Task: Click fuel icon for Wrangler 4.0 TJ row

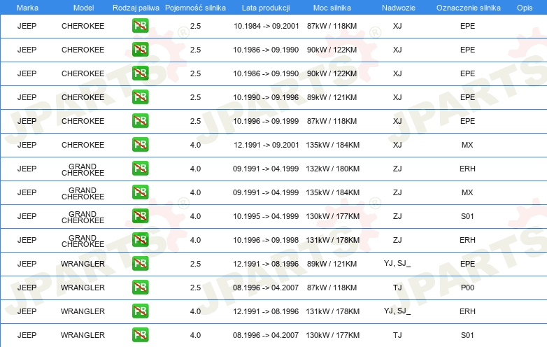Action: 140,335
